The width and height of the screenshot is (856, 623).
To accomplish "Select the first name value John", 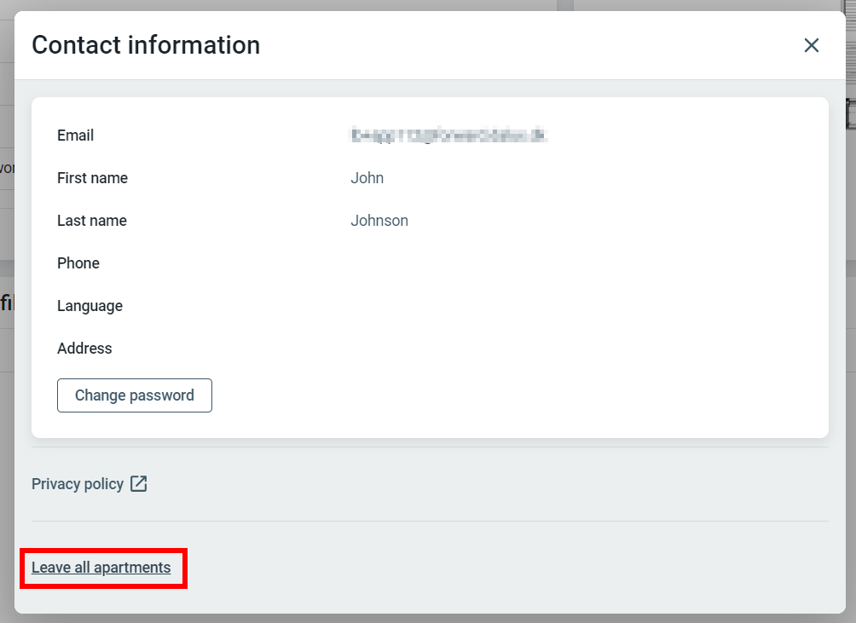I will click(x=367, y=178).
